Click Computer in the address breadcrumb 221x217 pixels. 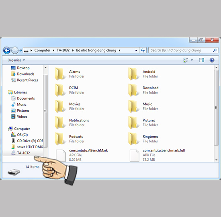(x=42, y=50)
